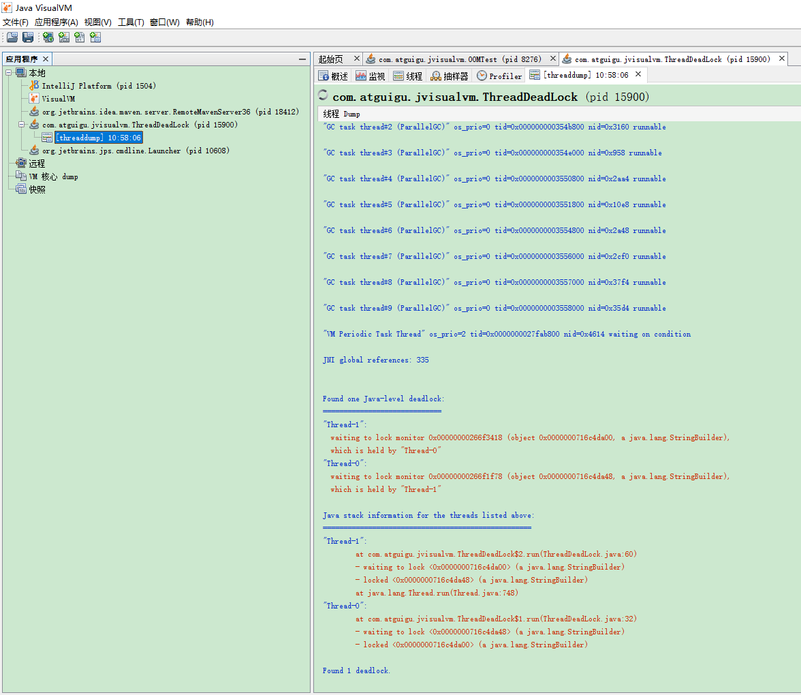This screenshot has height=695, width=801.
Task: Switch to the OOMTest (pid 8276) tab
Action: [460, 59]
